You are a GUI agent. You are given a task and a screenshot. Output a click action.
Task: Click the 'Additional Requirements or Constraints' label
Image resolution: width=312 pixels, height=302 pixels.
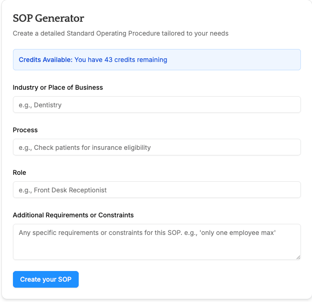click(73, 215)
